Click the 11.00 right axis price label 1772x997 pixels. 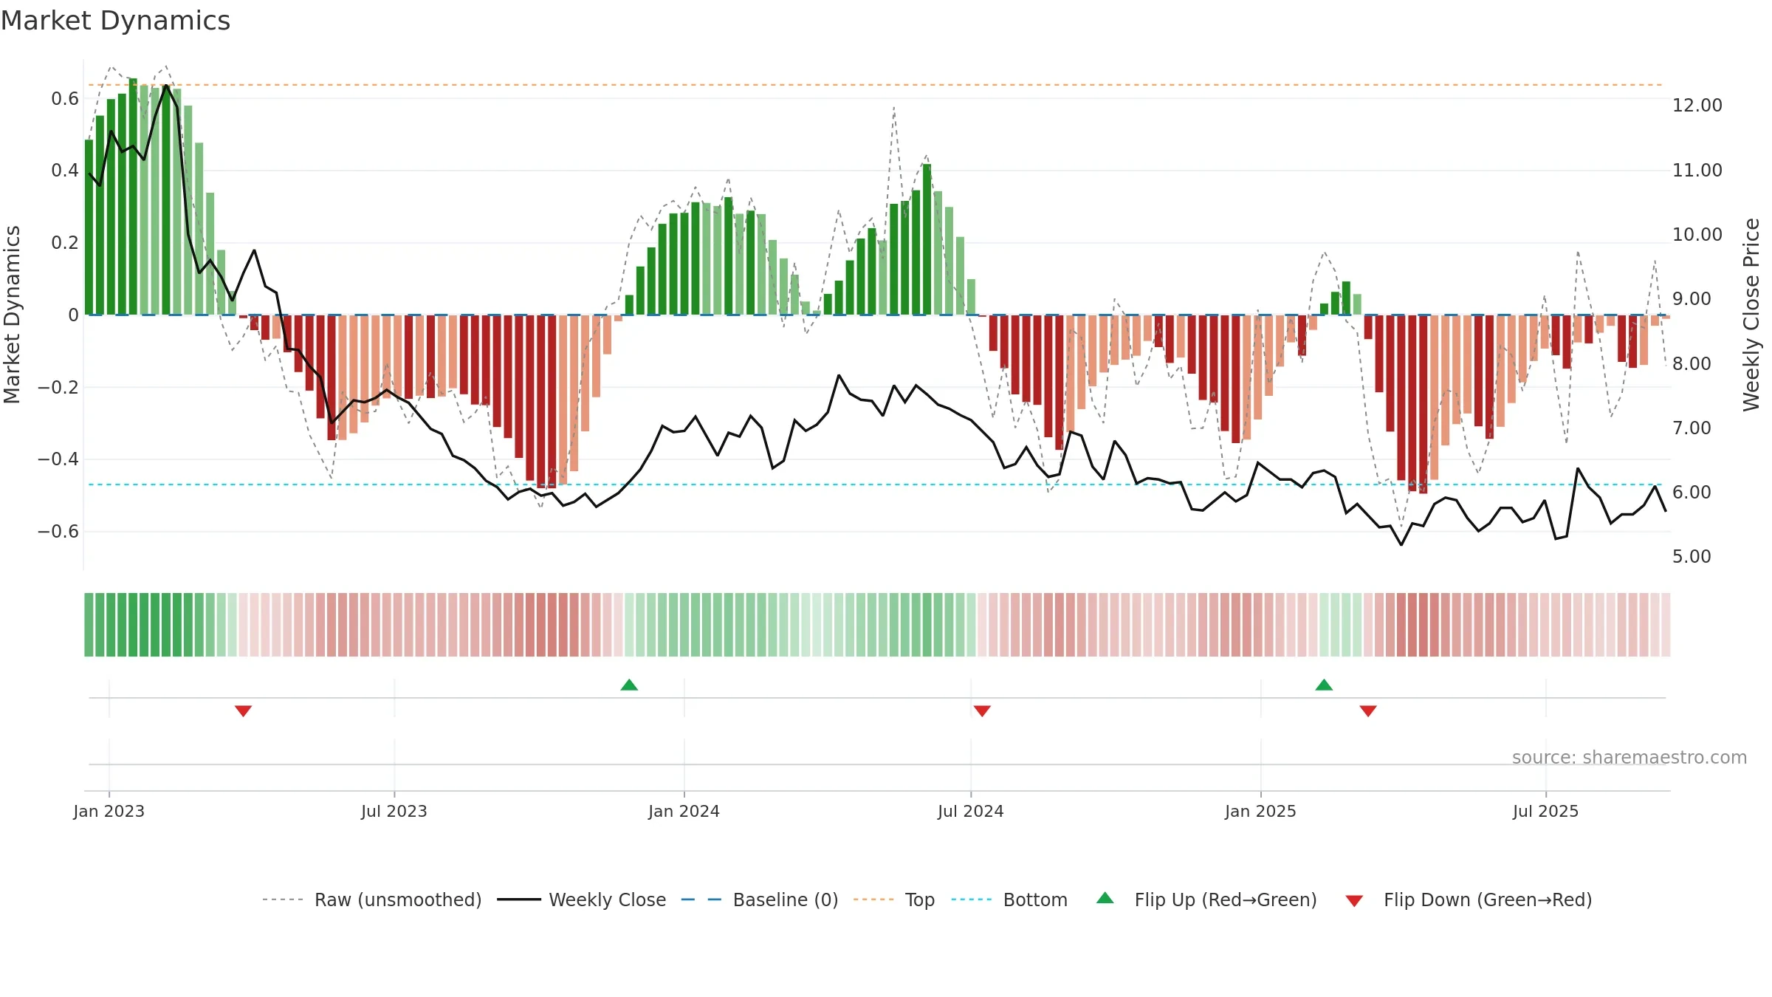click(1697, 171)
